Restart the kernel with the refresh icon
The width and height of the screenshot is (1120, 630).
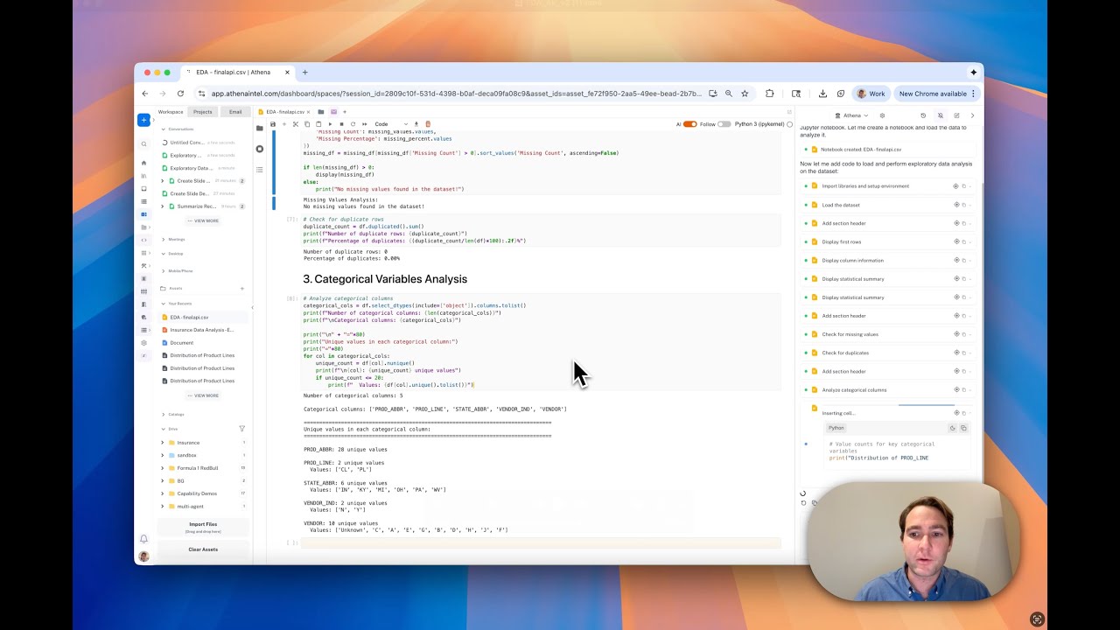click(x=353, y=124)
